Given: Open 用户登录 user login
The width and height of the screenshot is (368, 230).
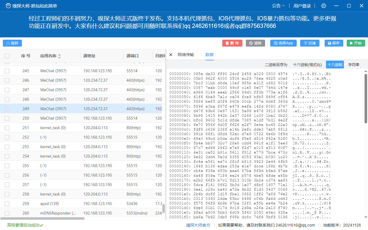Looking at the screenshot, I should tap(302, 6).
